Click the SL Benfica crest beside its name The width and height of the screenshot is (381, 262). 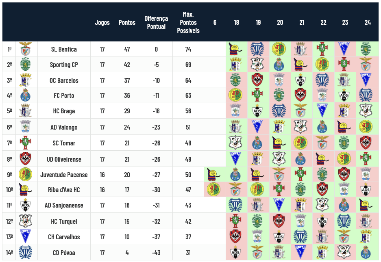[x=26, y=49]
